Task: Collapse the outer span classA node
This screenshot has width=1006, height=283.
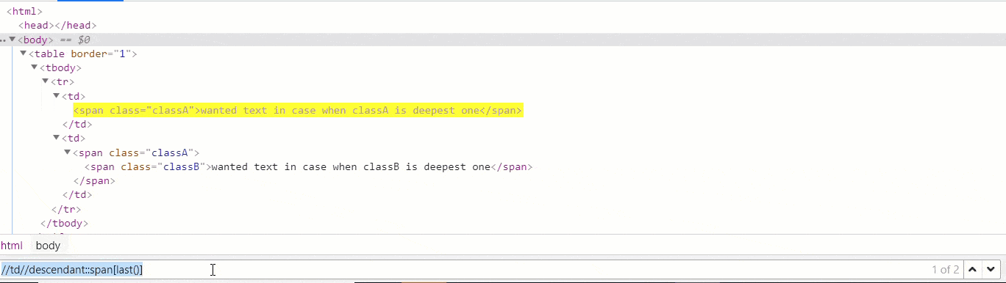Action: click(x=68, y=152)
